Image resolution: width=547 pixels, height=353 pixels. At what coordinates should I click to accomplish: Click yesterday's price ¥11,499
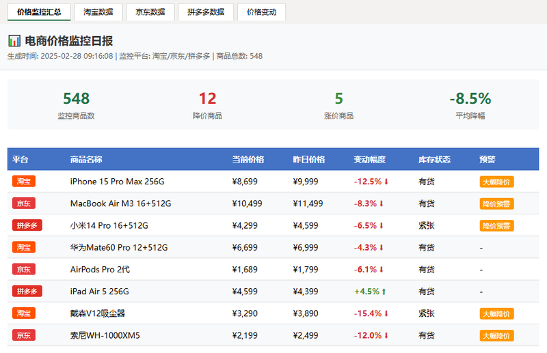tap(308, 203)
